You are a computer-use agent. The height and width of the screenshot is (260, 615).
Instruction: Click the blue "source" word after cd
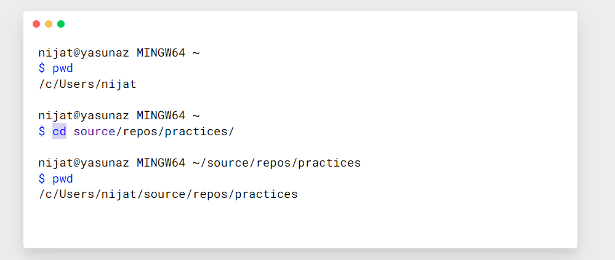(x=94, y=131)
